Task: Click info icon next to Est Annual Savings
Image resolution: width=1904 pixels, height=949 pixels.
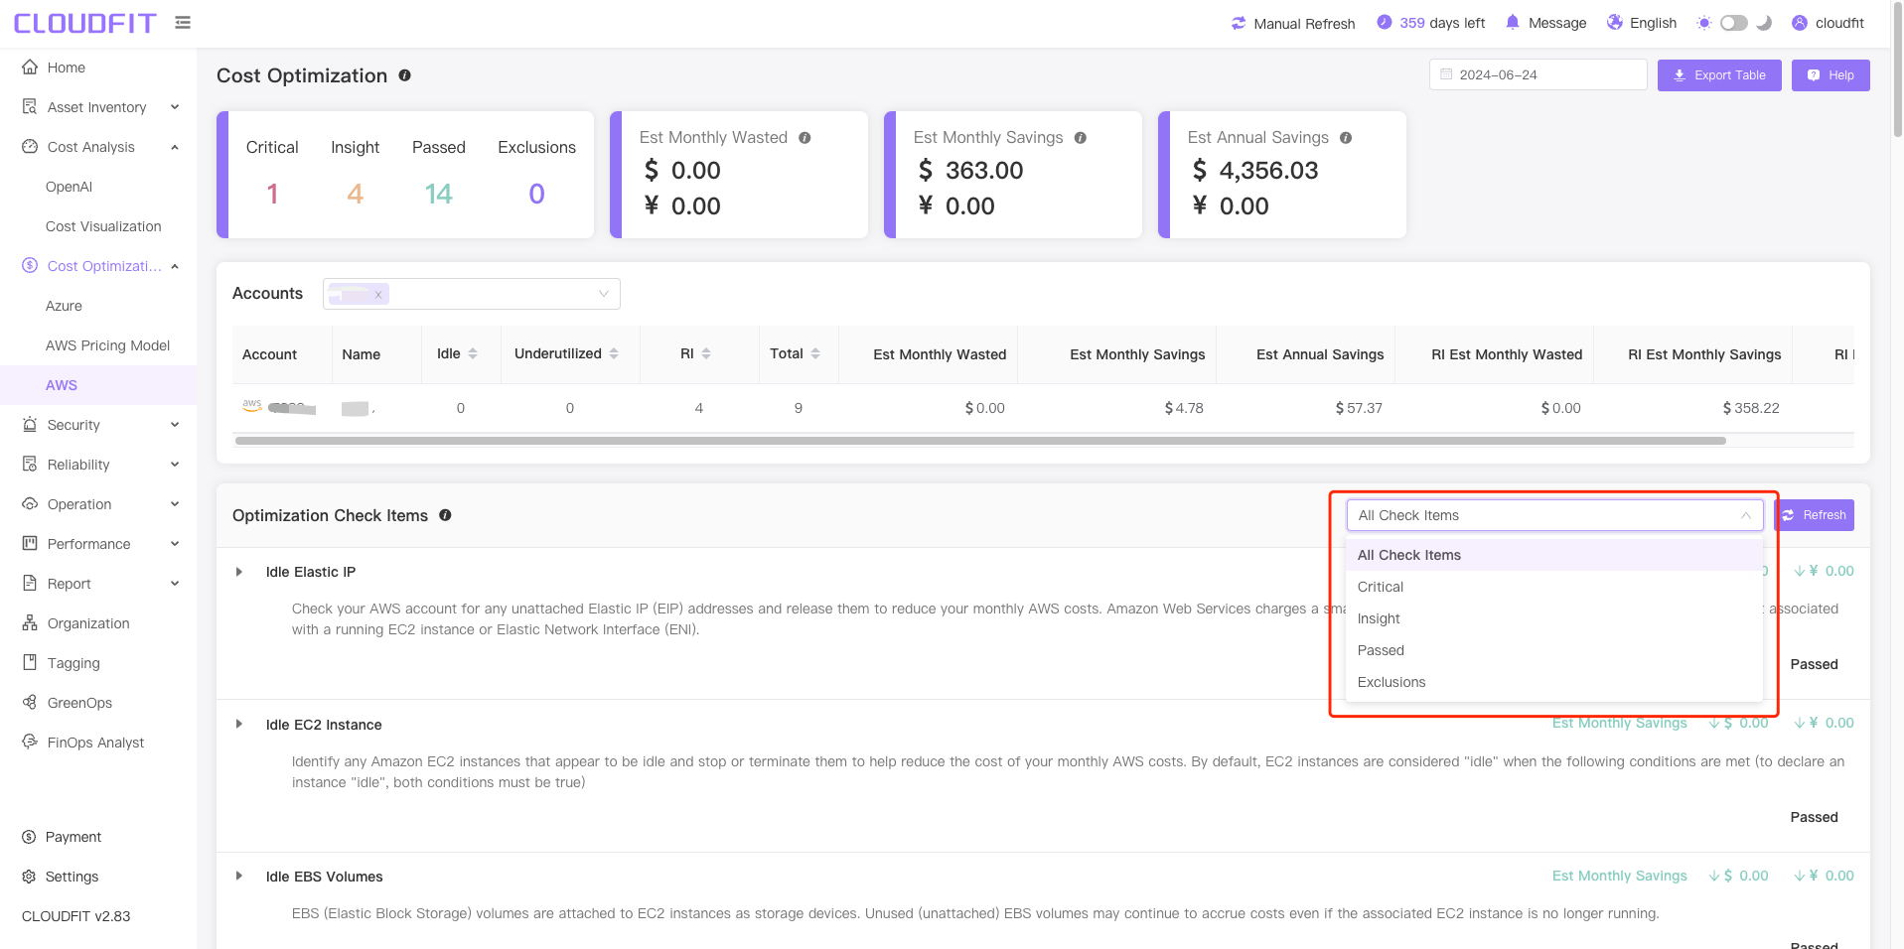Action: coord(1346,138)
